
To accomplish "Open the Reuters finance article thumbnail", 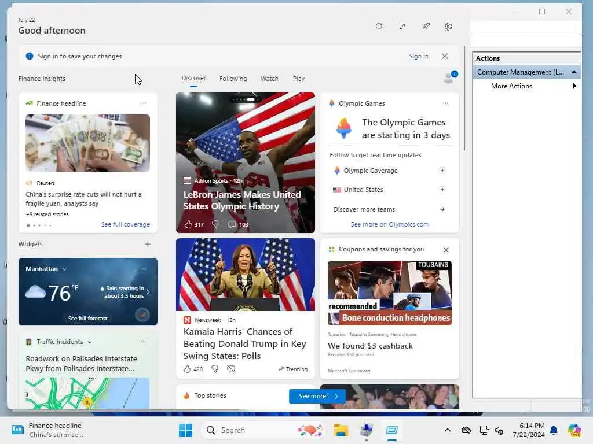I will (88, 143).
